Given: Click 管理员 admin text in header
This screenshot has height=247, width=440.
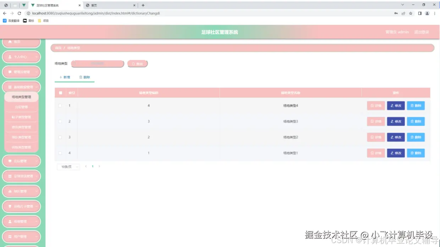Looking at the screenshot, I should pos(397,32).
